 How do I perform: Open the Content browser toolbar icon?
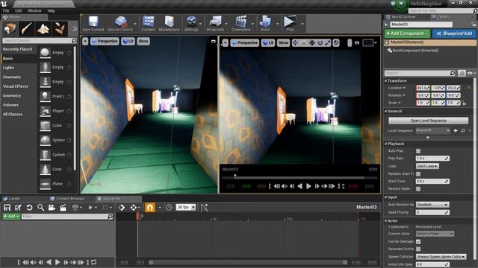pos(148,24)
